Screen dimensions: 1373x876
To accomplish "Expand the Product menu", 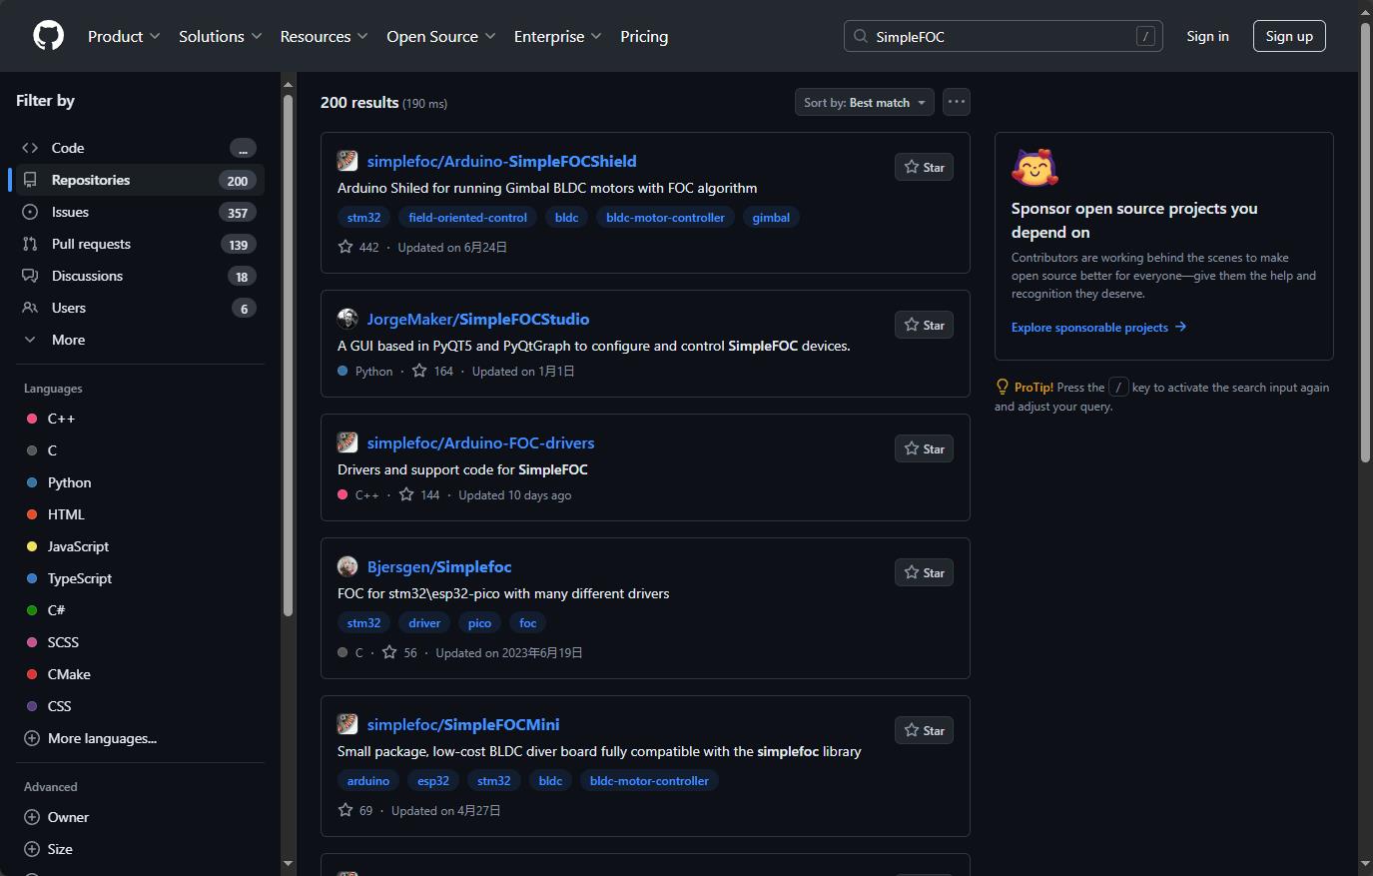I will [124, 36].
